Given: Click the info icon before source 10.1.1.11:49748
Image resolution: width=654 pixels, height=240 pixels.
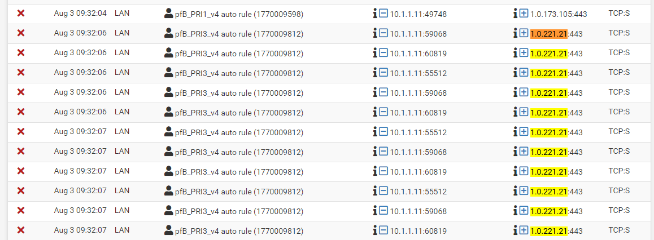Looking at the screenshot, I should pyautogui.click(x=374, y=13).
